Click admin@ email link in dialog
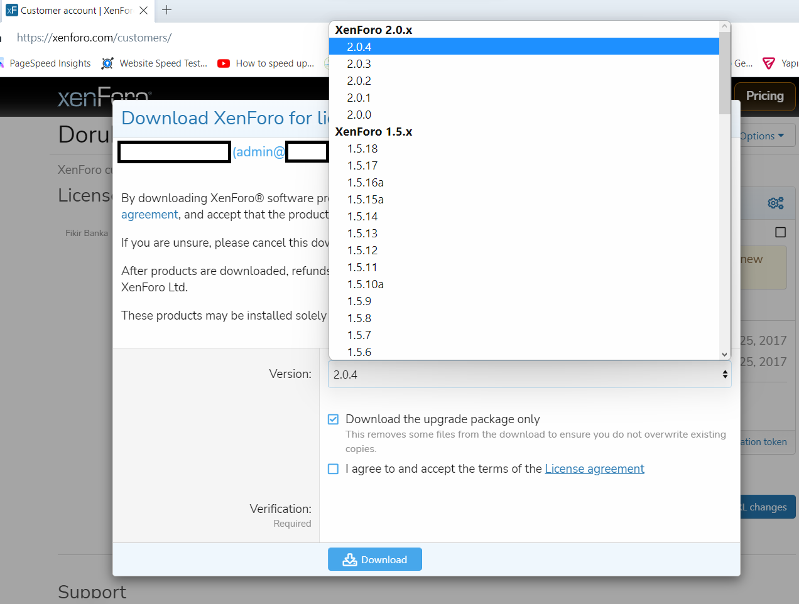This screenshot has width=799, height=604. pos(259,152)
